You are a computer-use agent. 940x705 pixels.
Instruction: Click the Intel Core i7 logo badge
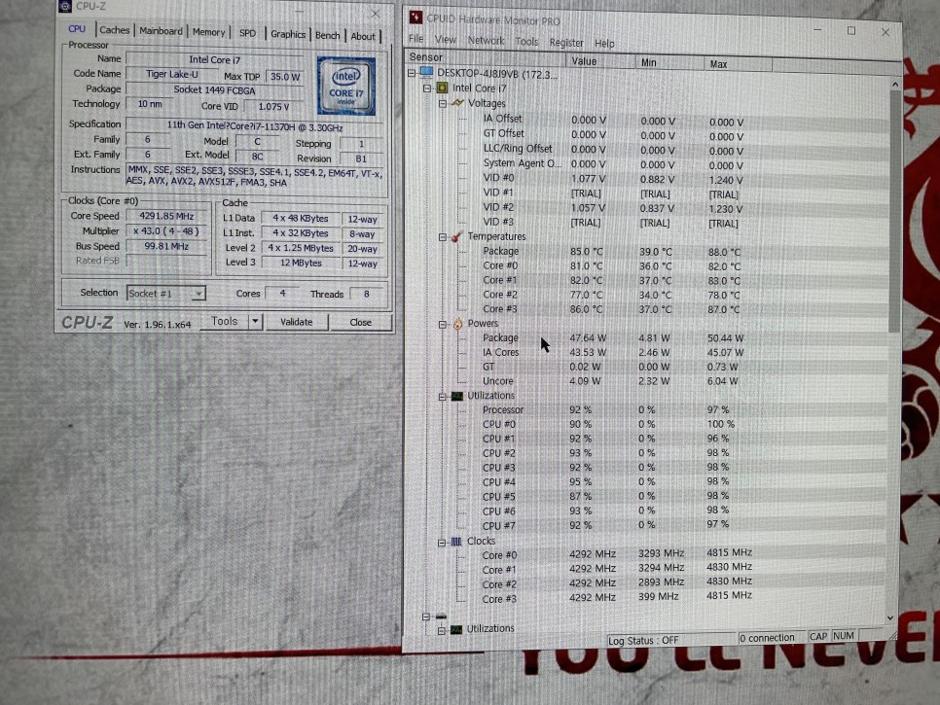345,86
